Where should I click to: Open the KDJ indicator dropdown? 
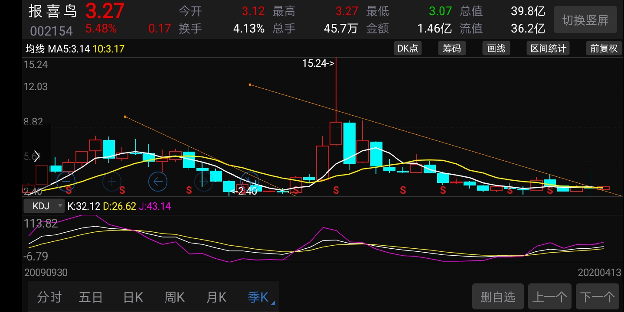(x=44, y=206)
